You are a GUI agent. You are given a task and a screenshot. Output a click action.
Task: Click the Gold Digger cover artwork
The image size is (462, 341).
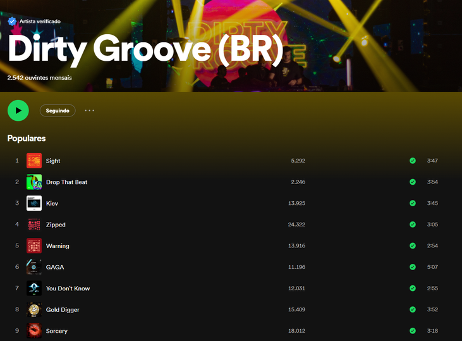pyautogui.click(x=34, y=310)
